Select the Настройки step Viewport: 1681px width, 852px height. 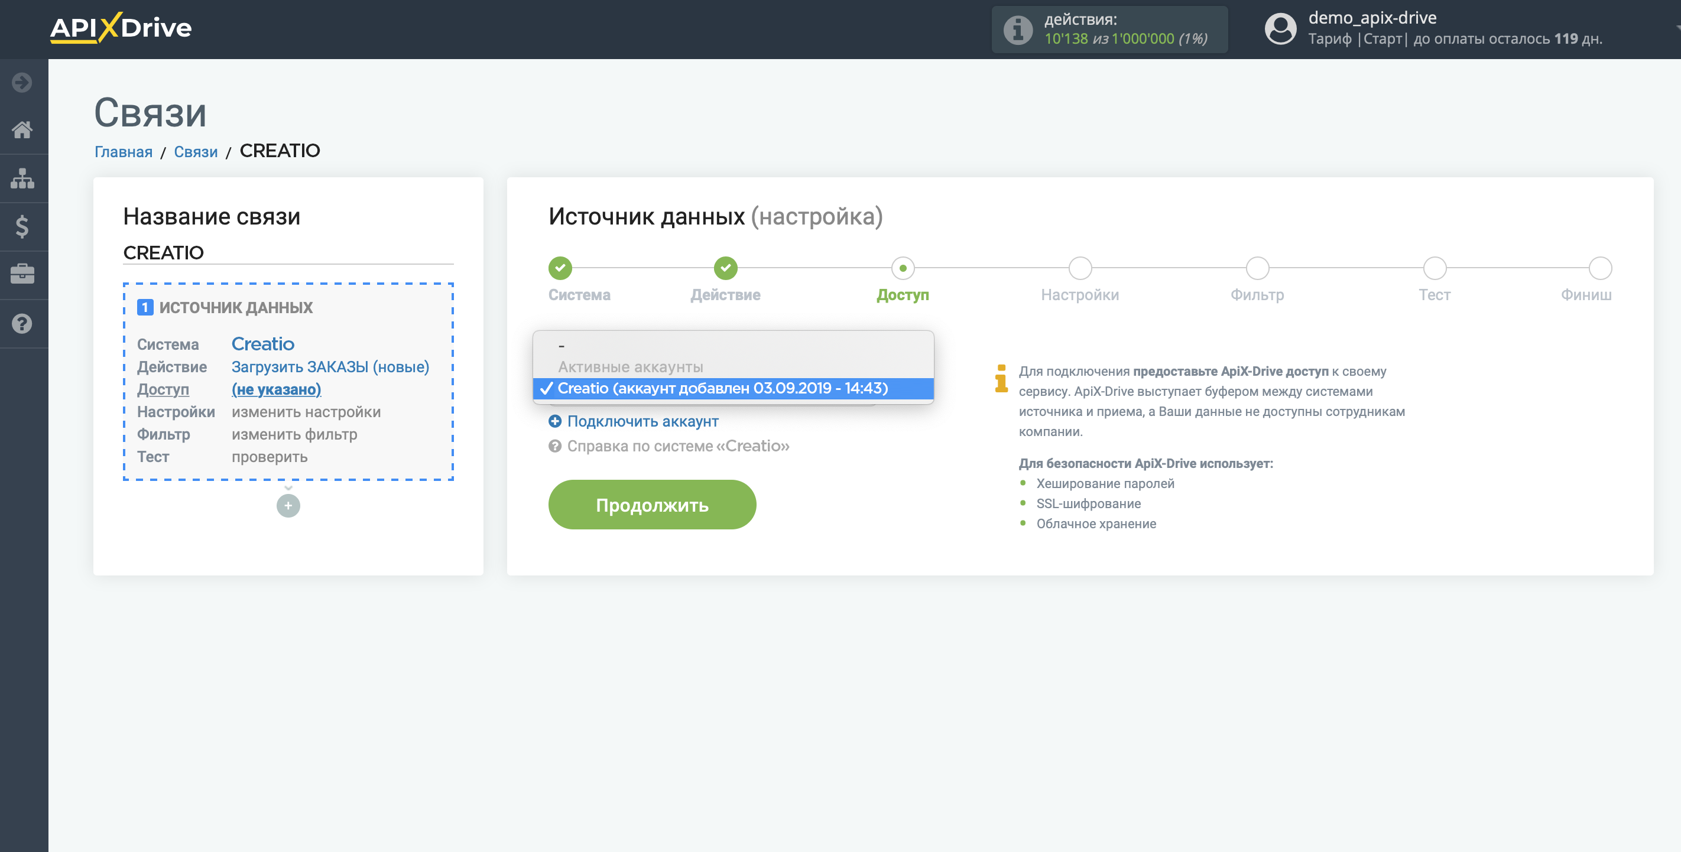point(1080,268)
